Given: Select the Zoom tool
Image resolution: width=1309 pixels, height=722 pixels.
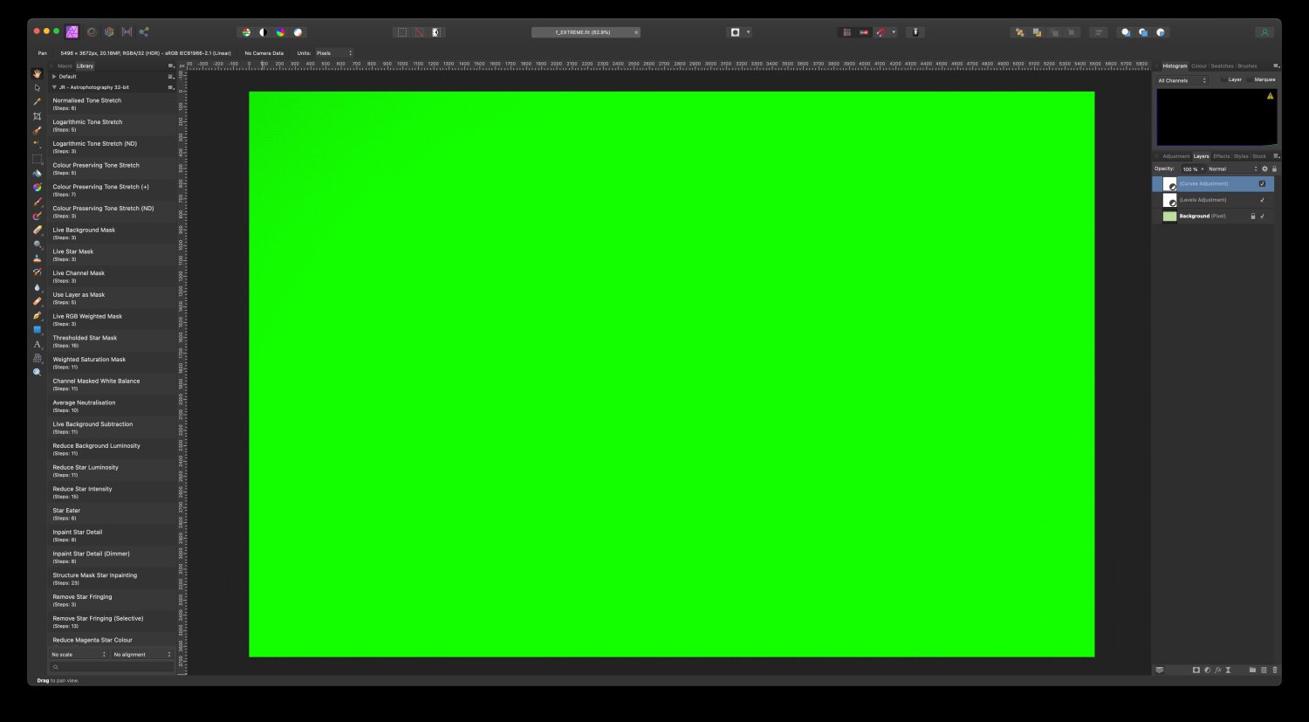Looking at the screenshot, I should [x=38, y=372].
